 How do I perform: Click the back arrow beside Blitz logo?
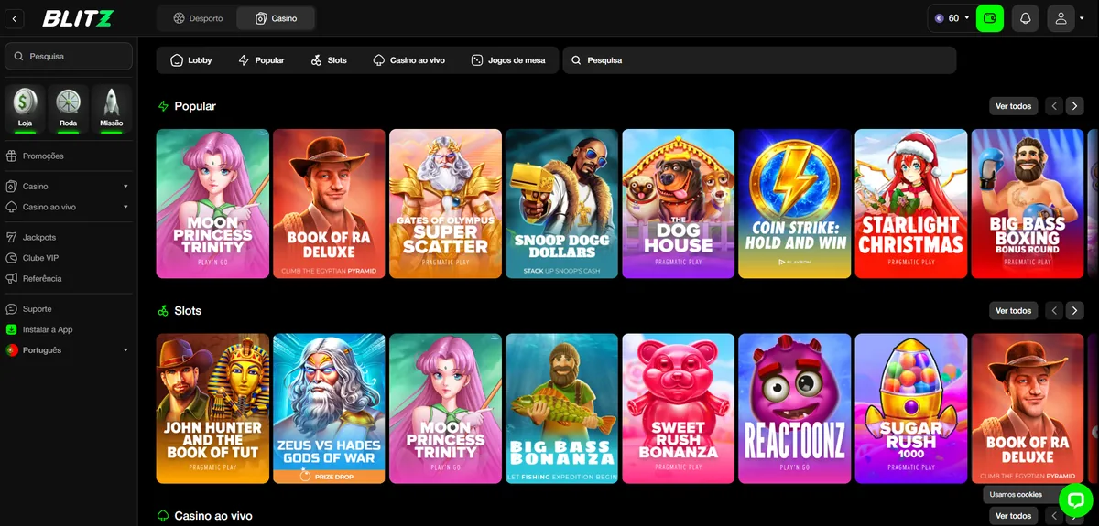coord(15,18)
